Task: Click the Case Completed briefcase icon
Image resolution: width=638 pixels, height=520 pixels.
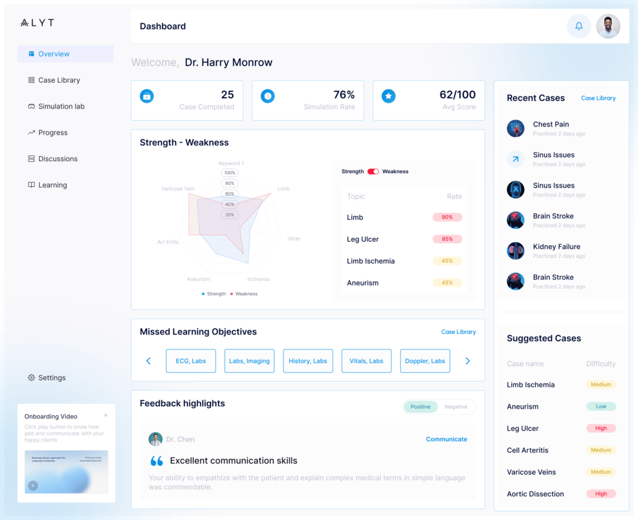Action: click(147, 96)
